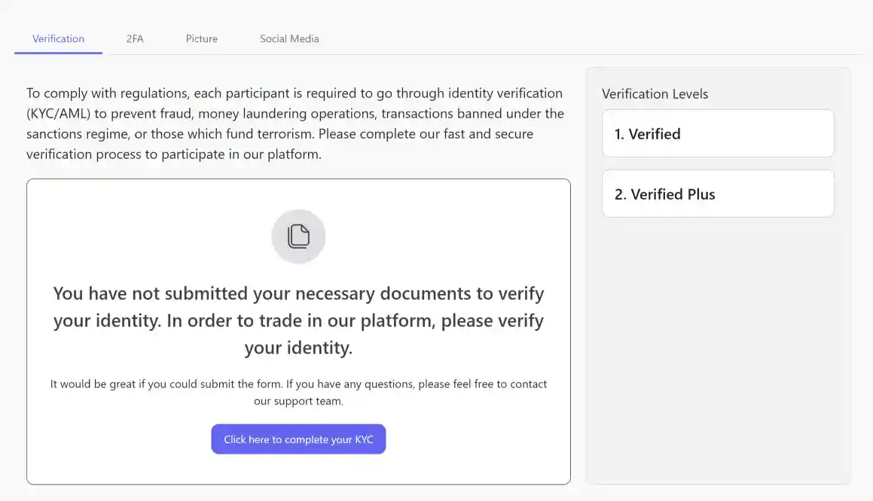Image resolution: width=873 pixels, height=501 pixels.
Task: Click here to complete your KYC
Action: (x=298, y=439)
